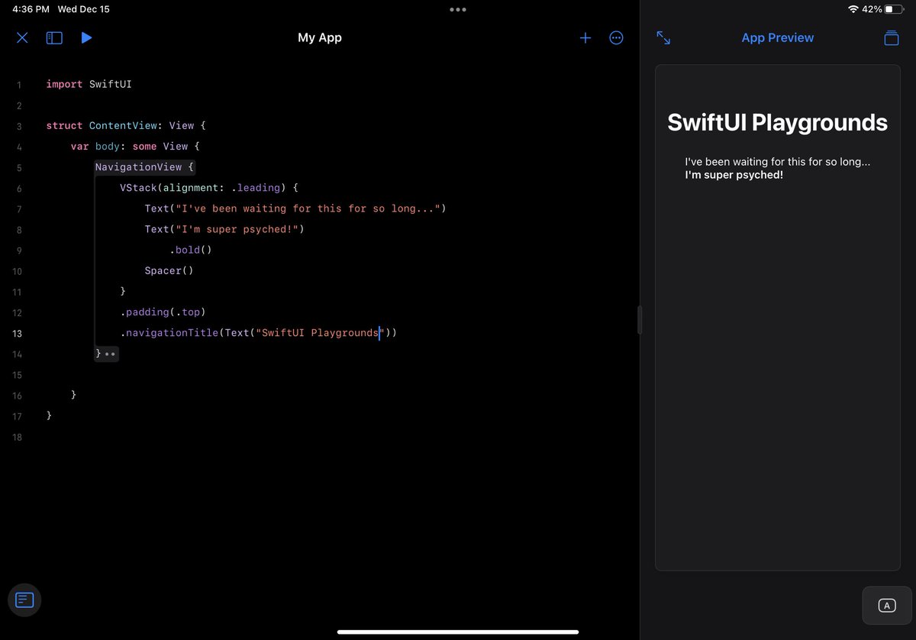Expand App Preview using the diagonal arrows icon
This screenshot has width=916, height=640.
tap(663, 37)
